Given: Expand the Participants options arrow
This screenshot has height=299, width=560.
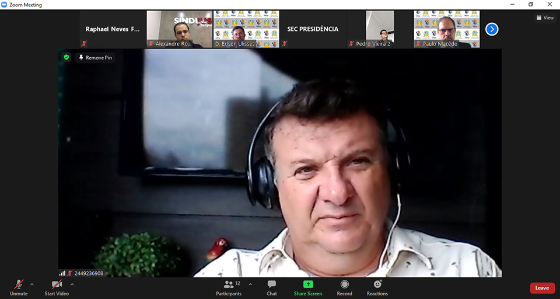Looking at the screenshot, I should 250,284.
